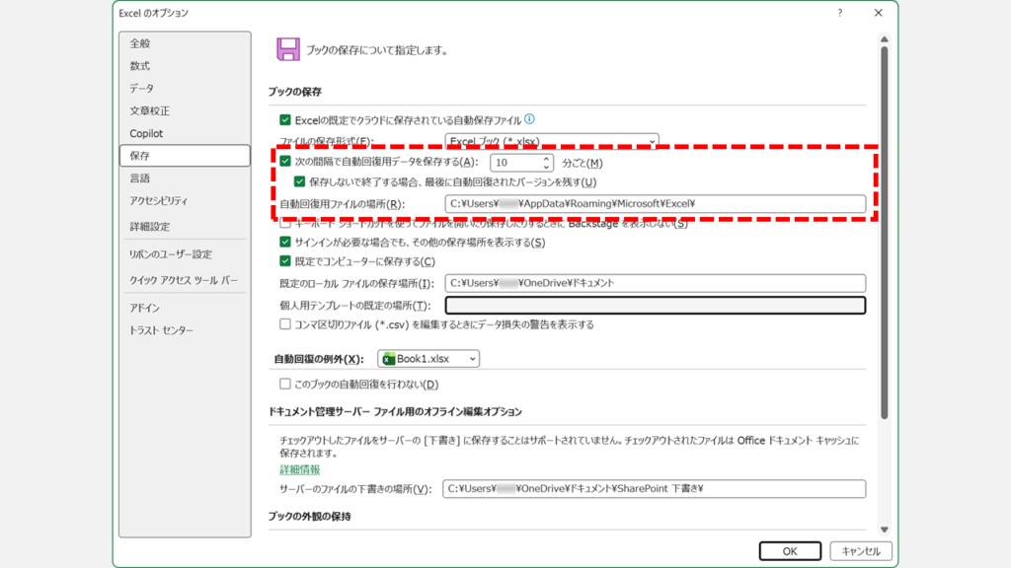Viewport: 1011px width, 568px height.
Task: Click the server drafts location field
Action: pos(654,489)
